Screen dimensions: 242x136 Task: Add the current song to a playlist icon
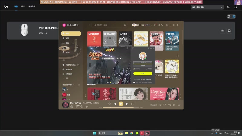[72, 107]
